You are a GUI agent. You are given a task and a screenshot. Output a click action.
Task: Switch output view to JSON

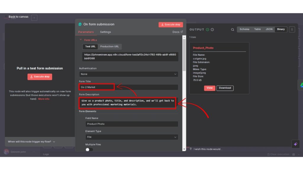[269, 30]
